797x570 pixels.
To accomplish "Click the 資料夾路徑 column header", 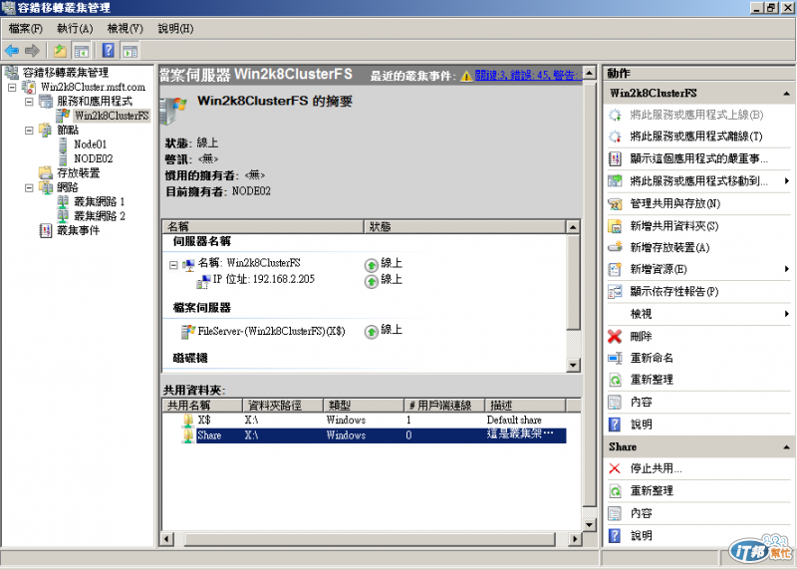I will click(x=283, y=406).
